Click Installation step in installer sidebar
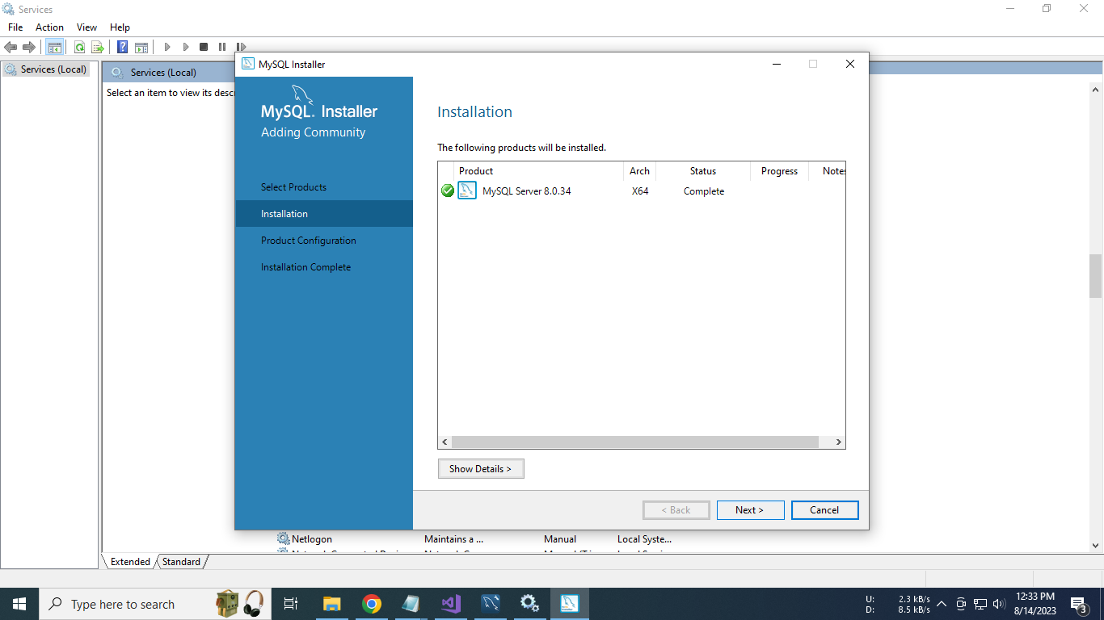 coord(324,214)
